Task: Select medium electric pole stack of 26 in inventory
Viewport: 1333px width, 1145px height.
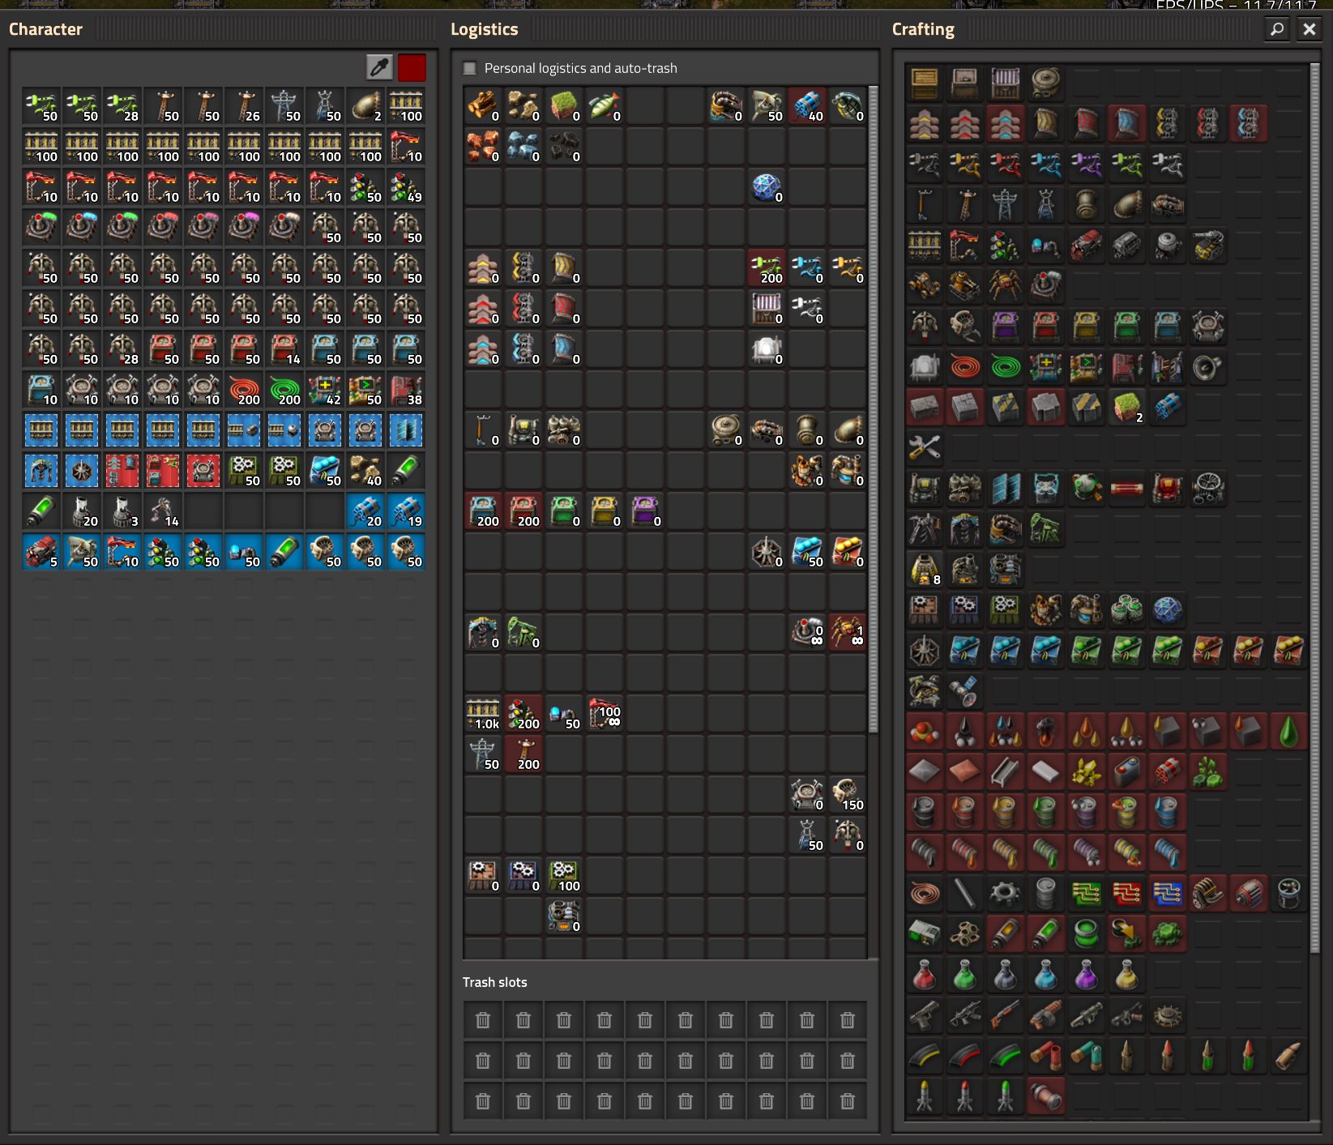Action: 244,106
